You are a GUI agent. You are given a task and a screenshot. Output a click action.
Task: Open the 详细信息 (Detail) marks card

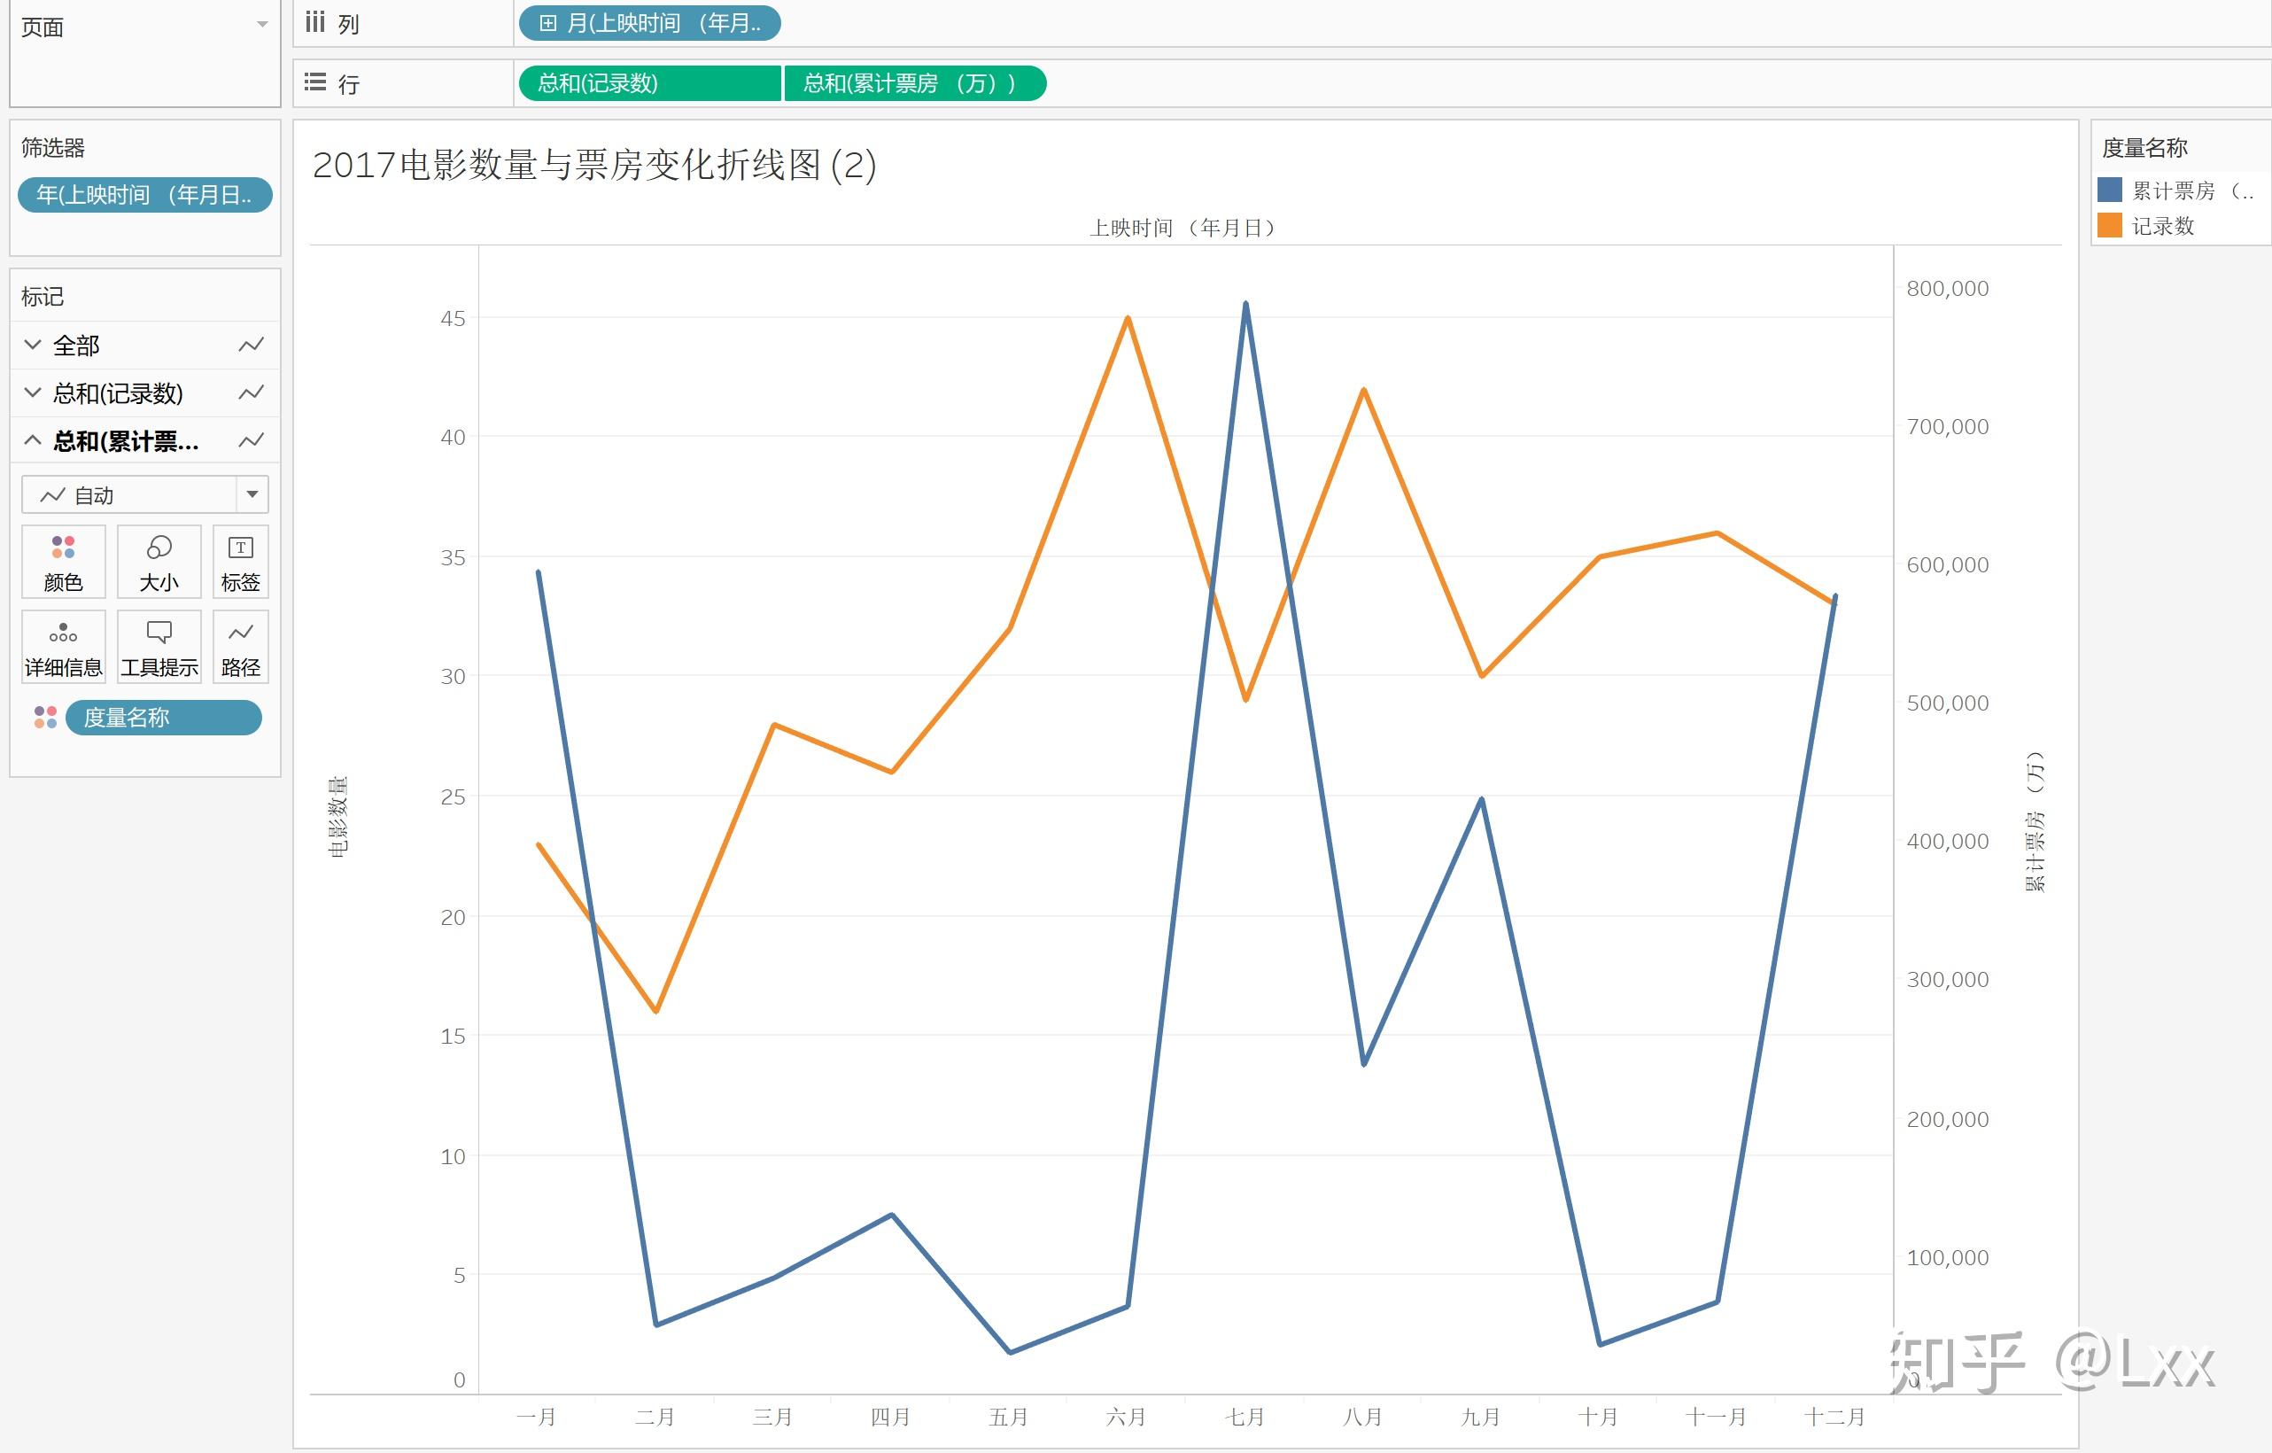click(x=63, y=646)
